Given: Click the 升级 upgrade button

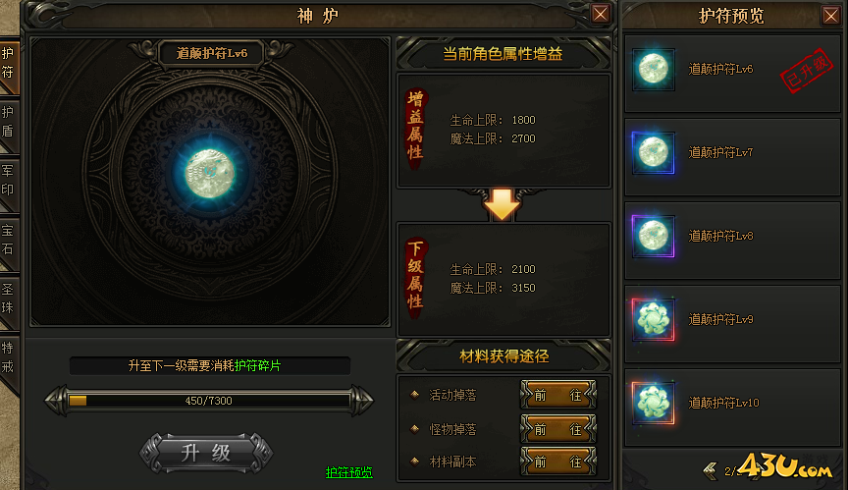Looking at the screenshot, I should (206, 453).
